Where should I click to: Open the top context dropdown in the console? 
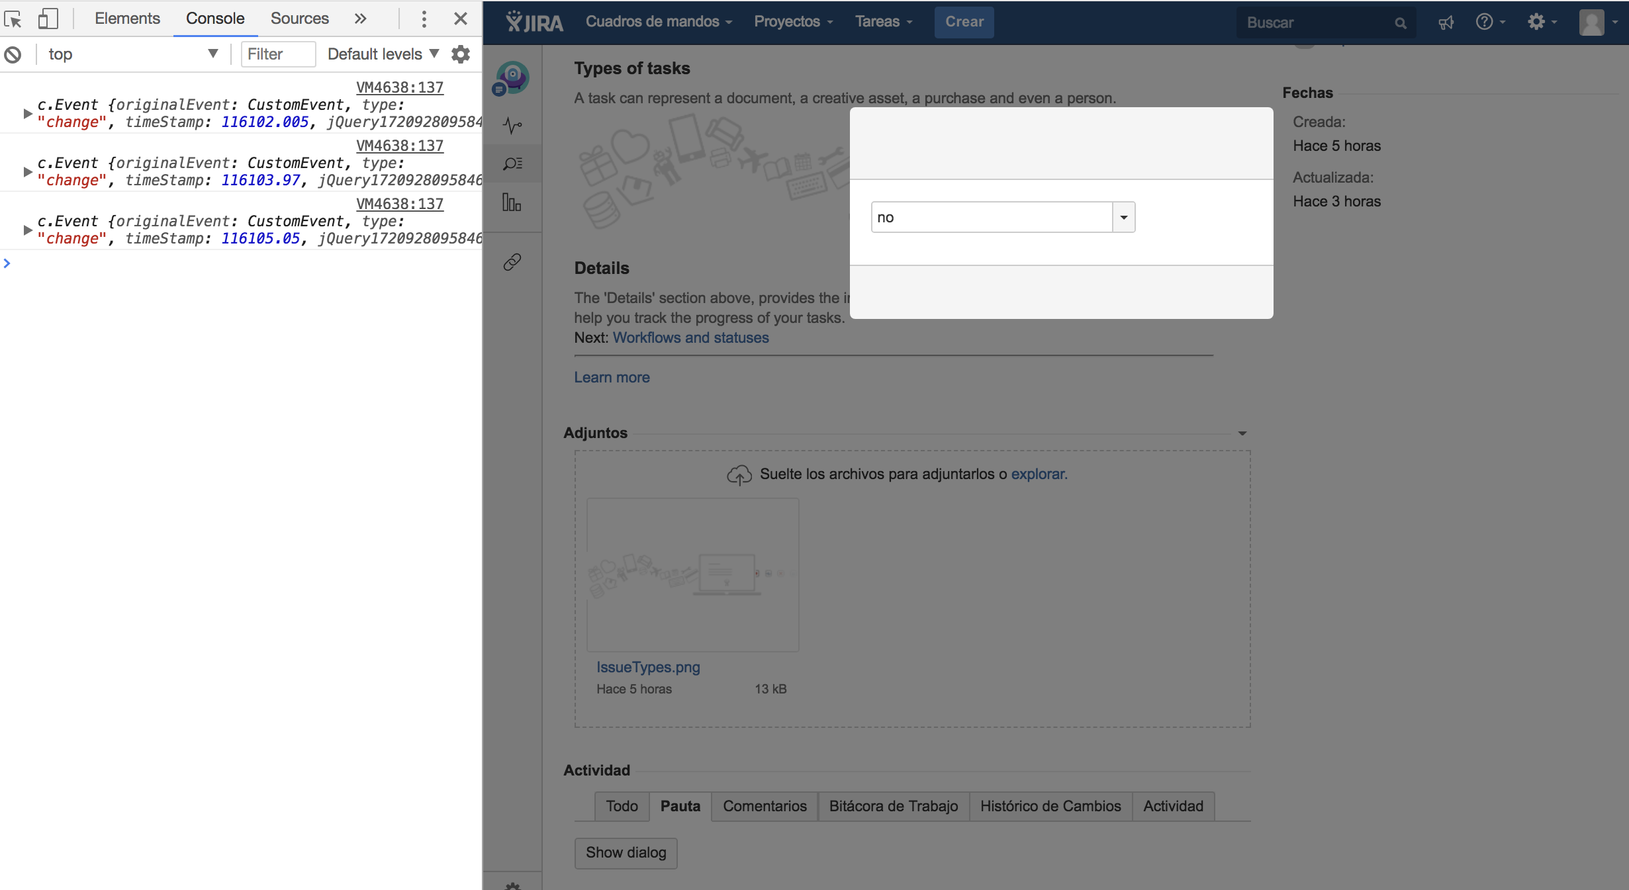click(132, 54)
